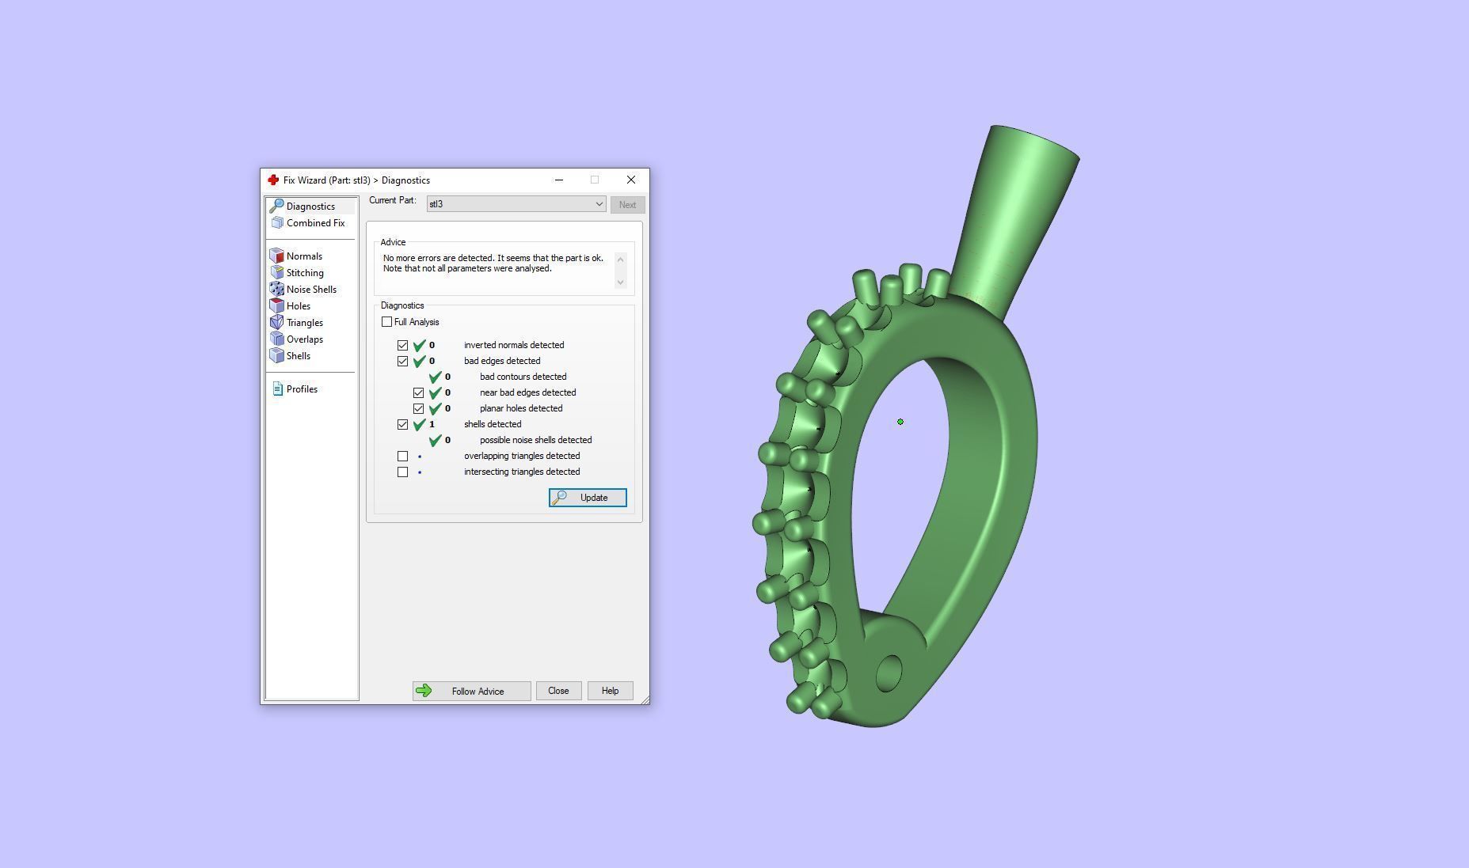Click 'inverted normals detected' label
The image size is (1469, 868).
514,345
